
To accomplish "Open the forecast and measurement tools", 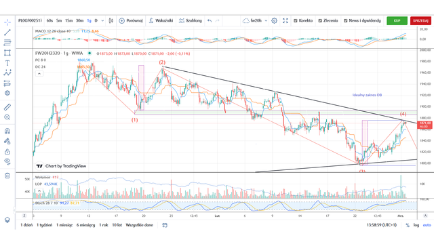I will [7, 83].
